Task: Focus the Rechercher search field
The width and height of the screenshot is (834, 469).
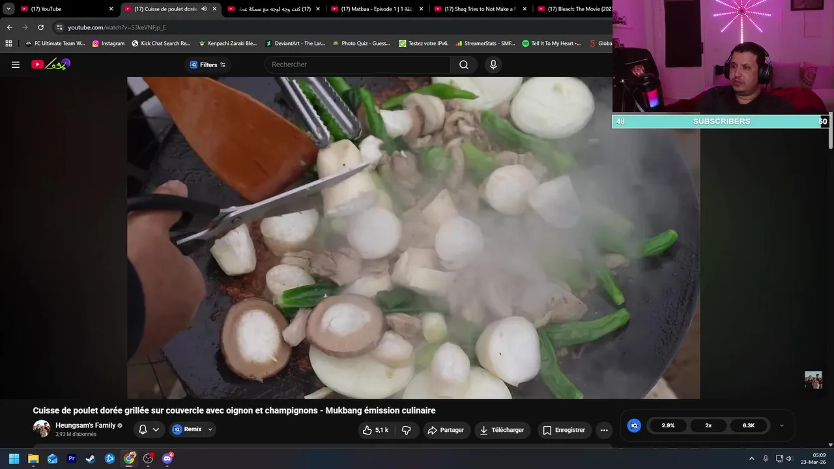Action: (x=357, y=64)
